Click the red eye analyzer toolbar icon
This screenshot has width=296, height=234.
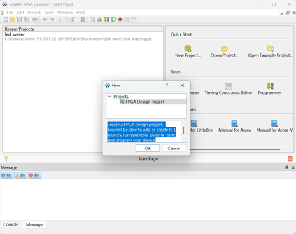tap(120, 20)
